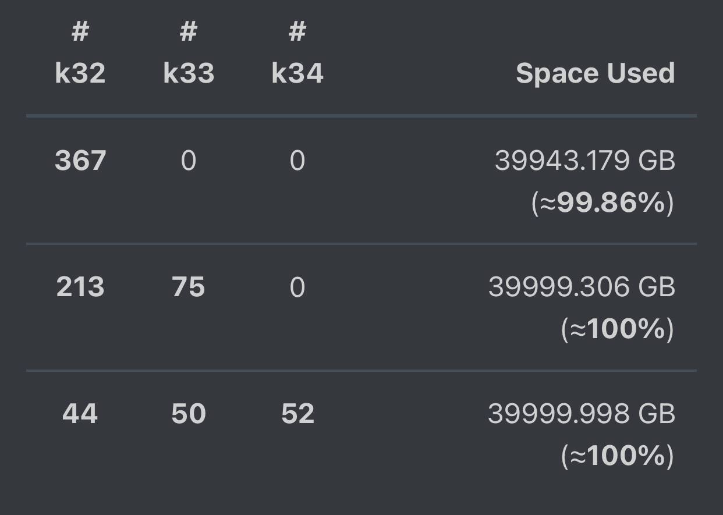This screenshot has width=723, height=515.
Task: Click the # k32 column header
Action: click(80, 52)
